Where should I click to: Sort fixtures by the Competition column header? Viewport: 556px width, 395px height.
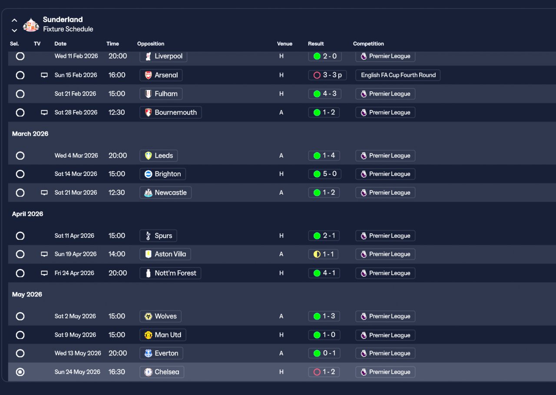[x=368, y=44]
